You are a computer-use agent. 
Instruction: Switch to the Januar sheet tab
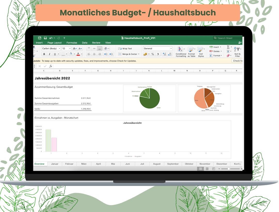pyautogui.click(x=55, y=164)
